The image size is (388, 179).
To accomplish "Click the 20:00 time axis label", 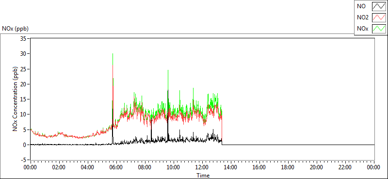I will tap(317, 167).
